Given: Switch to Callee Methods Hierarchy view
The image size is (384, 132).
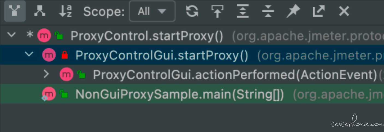Looking at the screenshot, I should (x=40, y=11).
